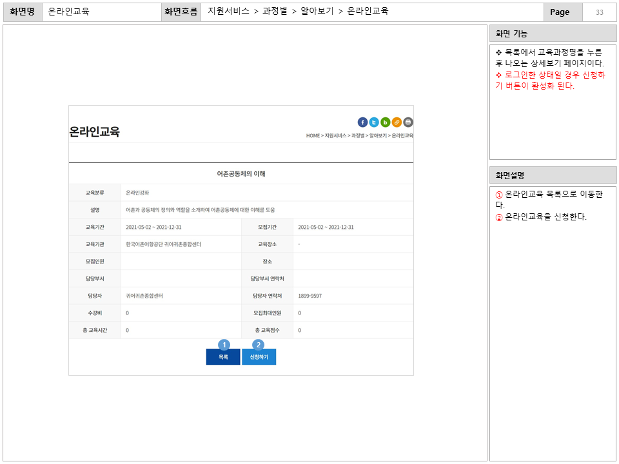Click the green blog share icon

click(x=386, y=122)
